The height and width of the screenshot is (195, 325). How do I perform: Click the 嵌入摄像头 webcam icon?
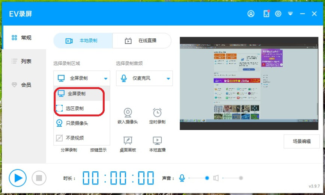(x=128, y=113)
